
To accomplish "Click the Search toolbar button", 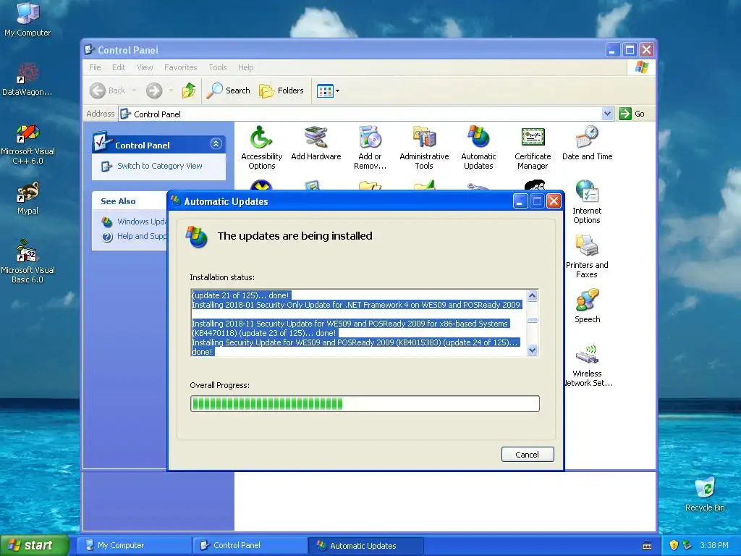I will (229, 90).
